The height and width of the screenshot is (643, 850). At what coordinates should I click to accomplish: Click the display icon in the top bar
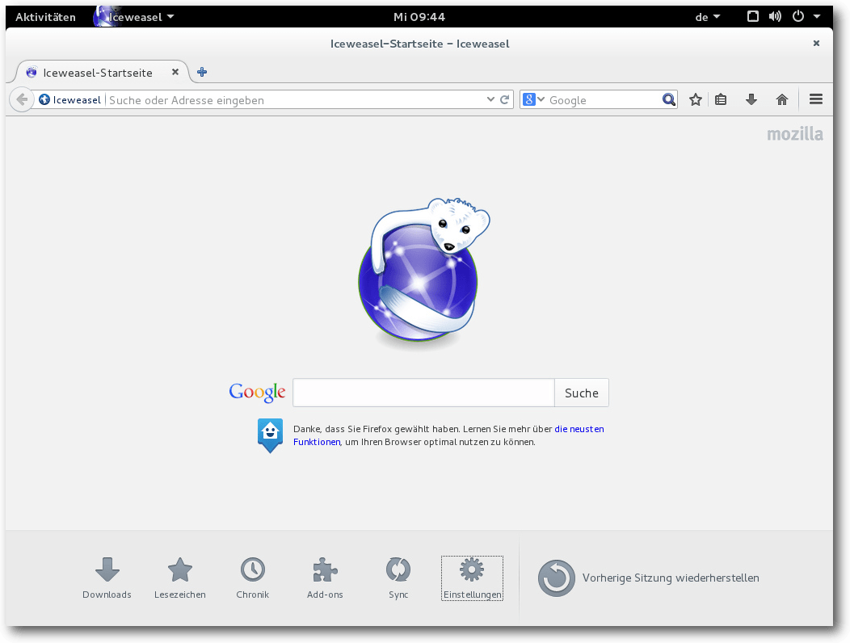753,16
